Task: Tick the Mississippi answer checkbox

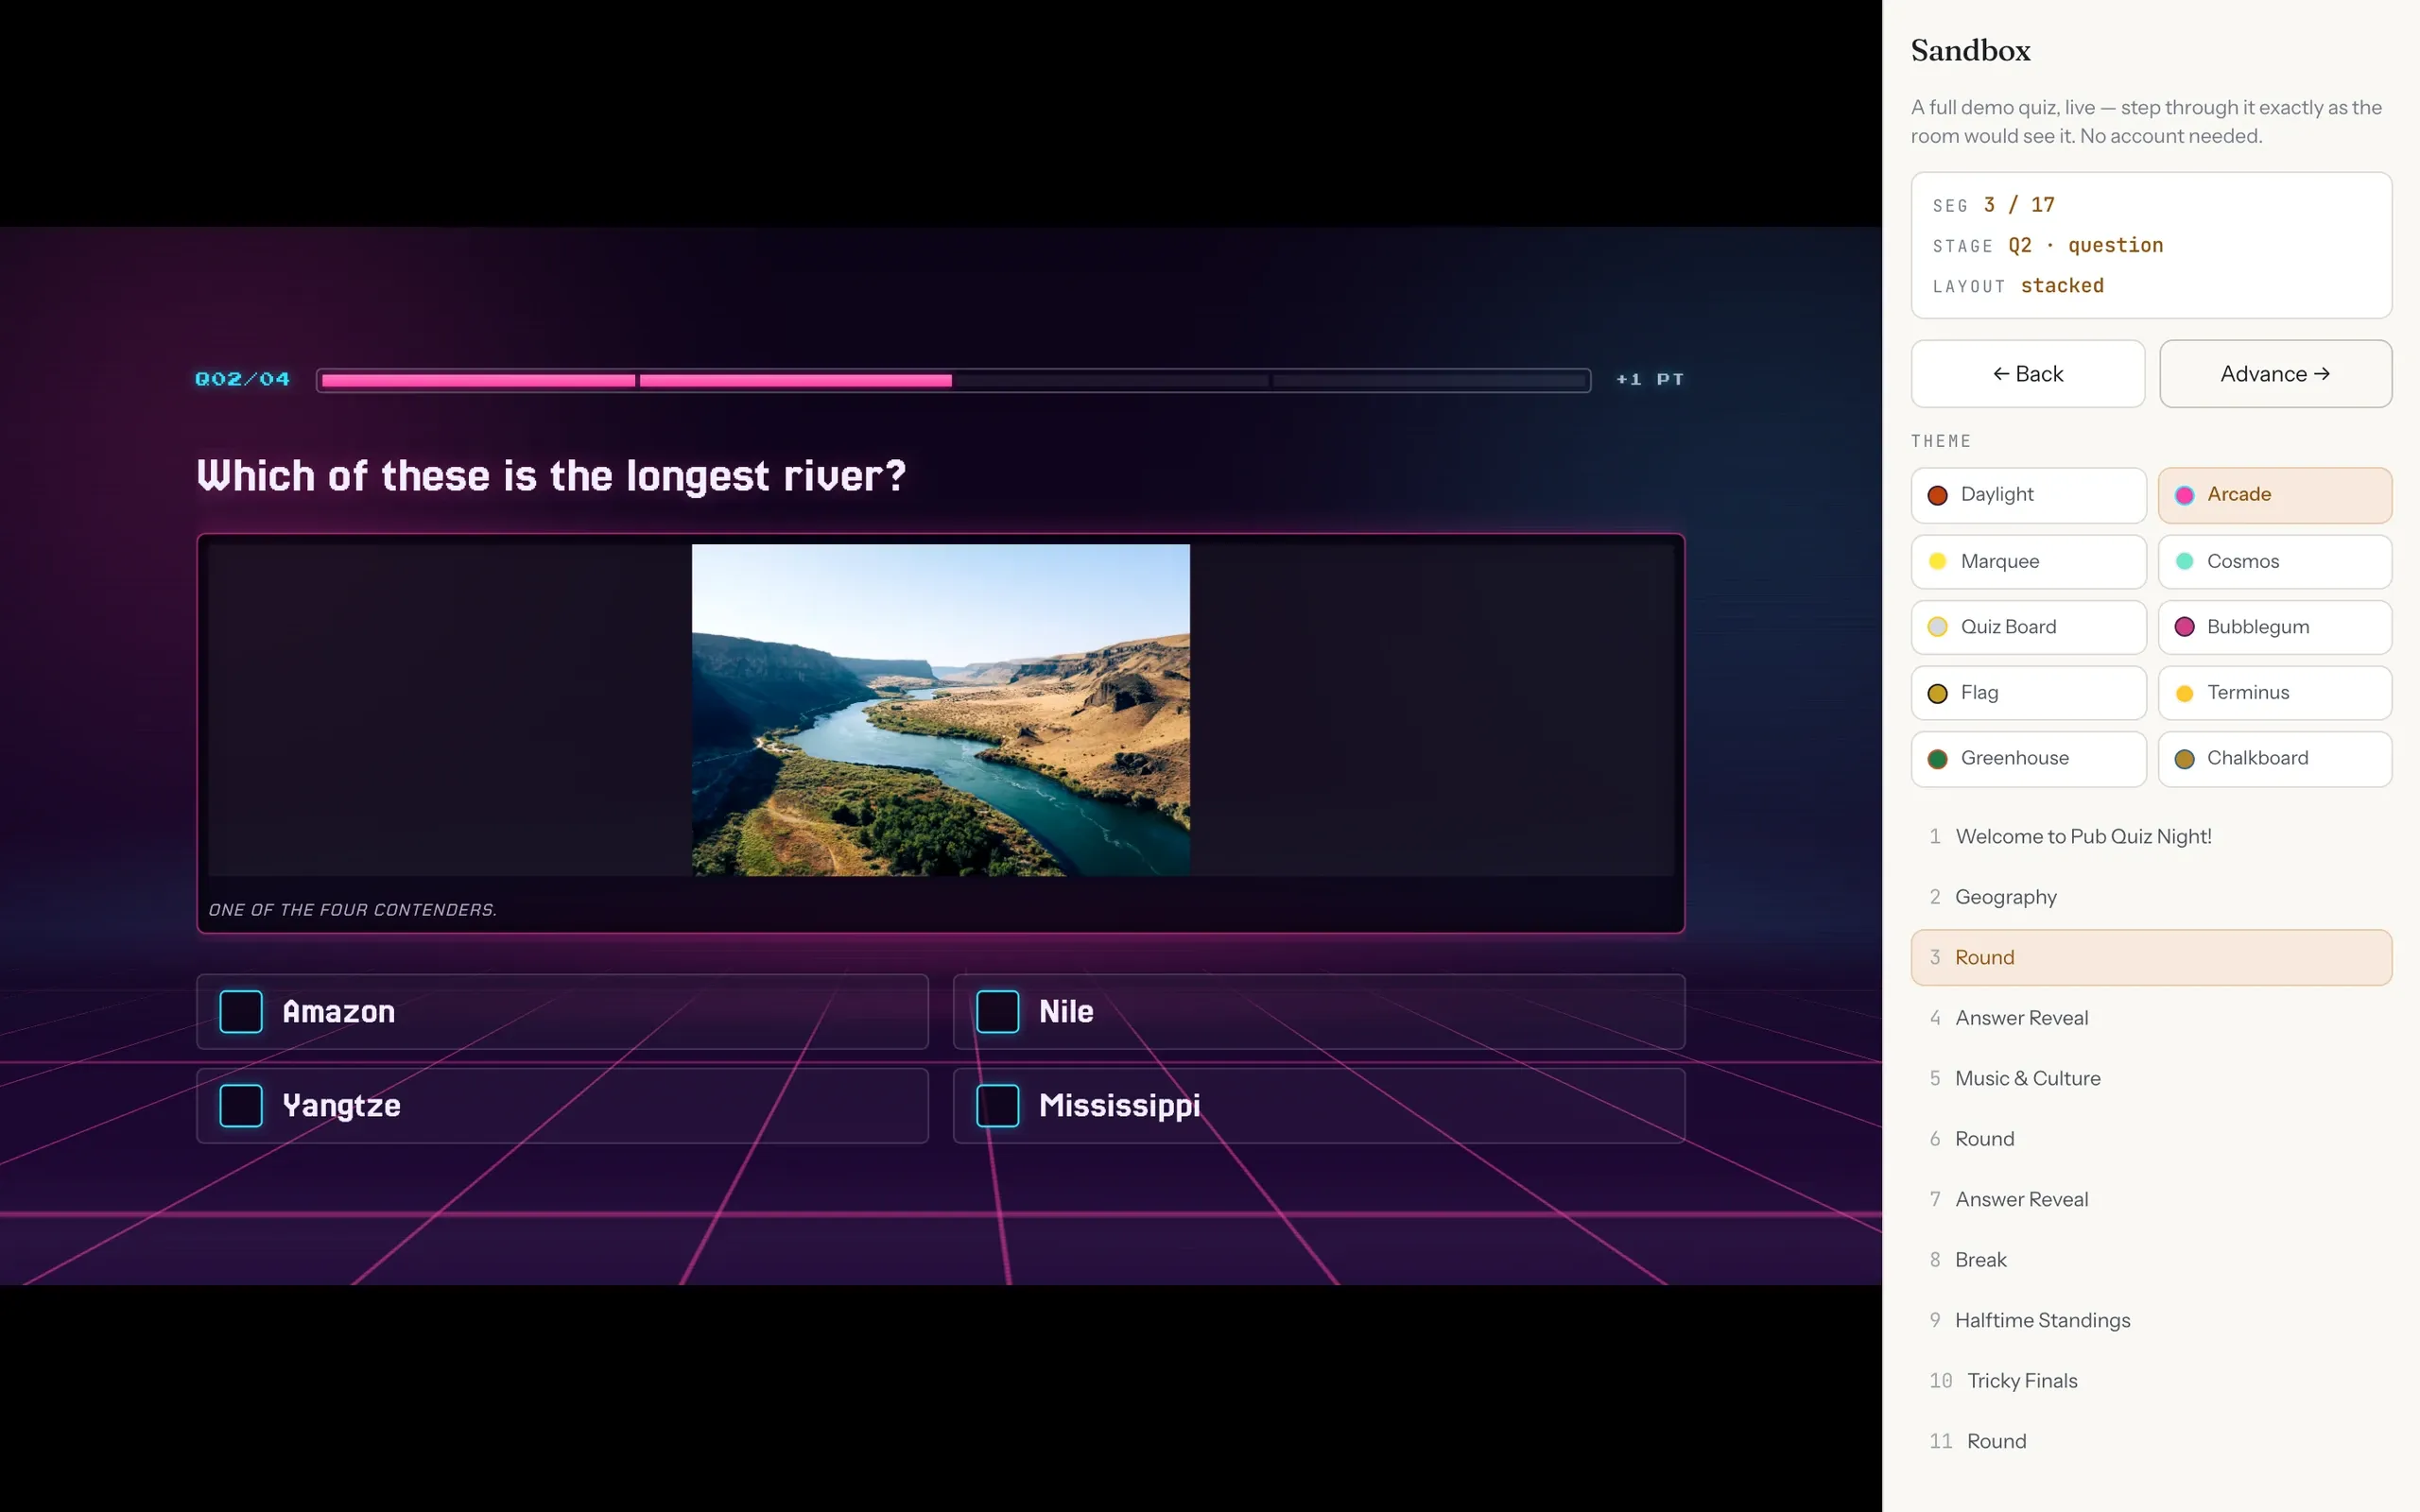Action: coord(997,1105)
